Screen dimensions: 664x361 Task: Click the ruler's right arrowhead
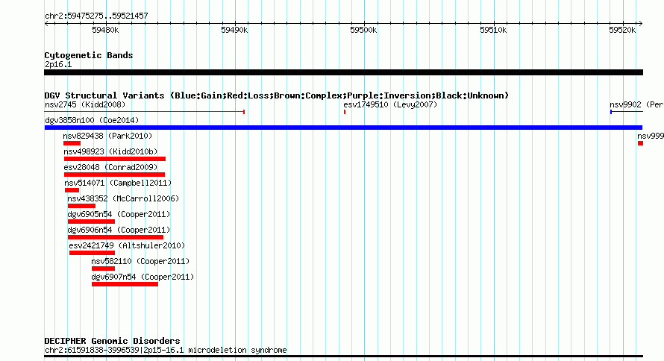641,24
